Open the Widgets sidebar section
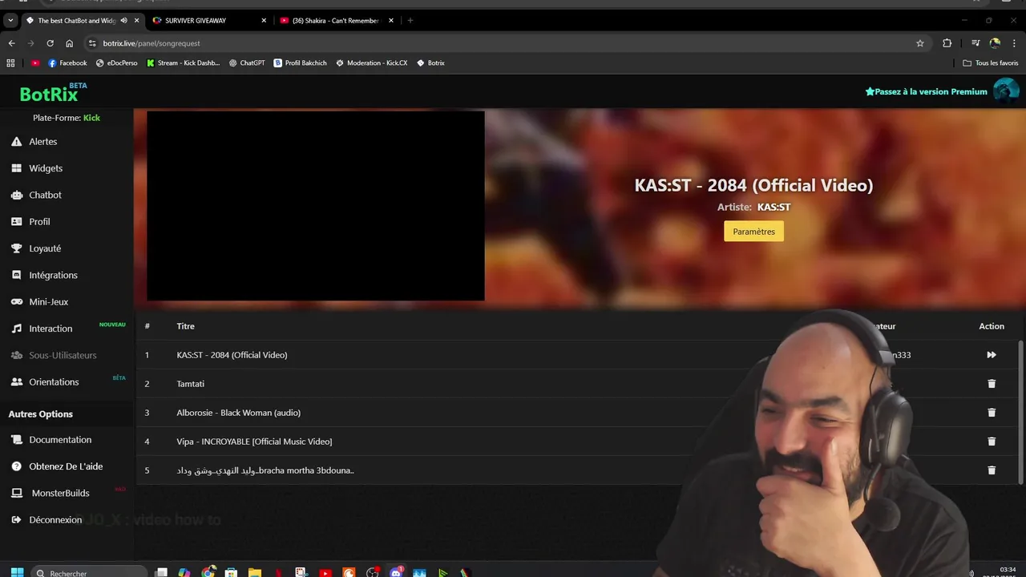1026x577 pixels. (x=45, y=168)
